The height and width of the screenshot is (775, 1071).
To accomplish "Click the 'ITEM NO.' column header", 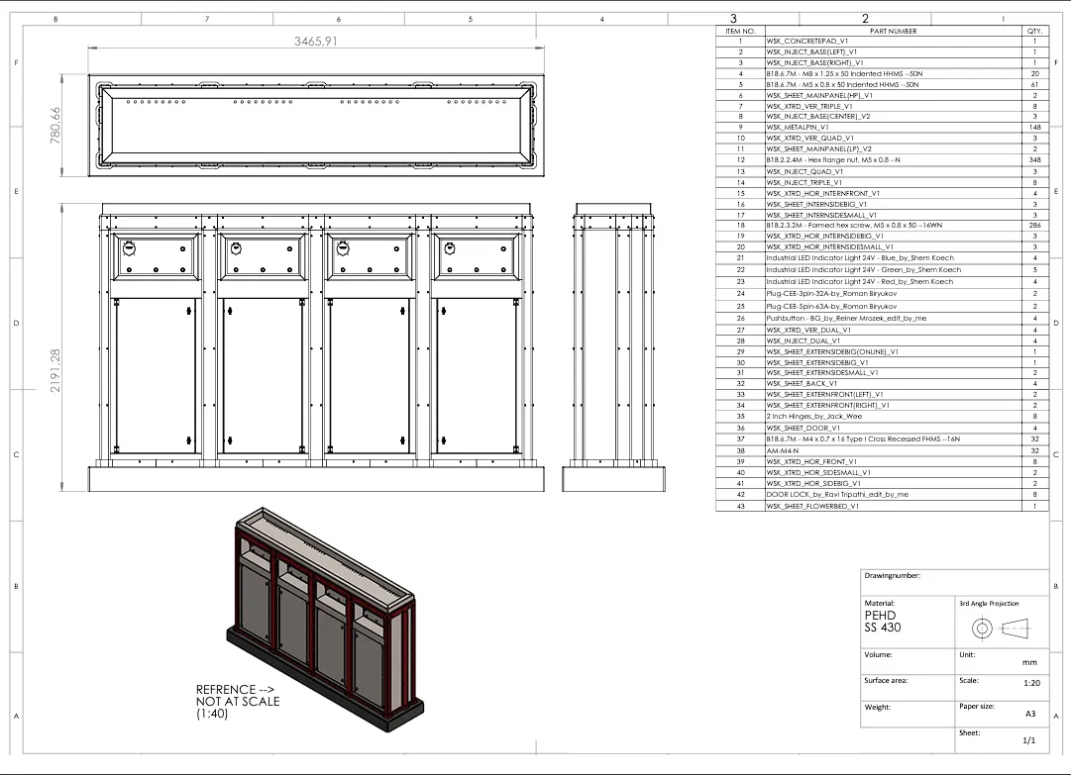I will [740, 31].
